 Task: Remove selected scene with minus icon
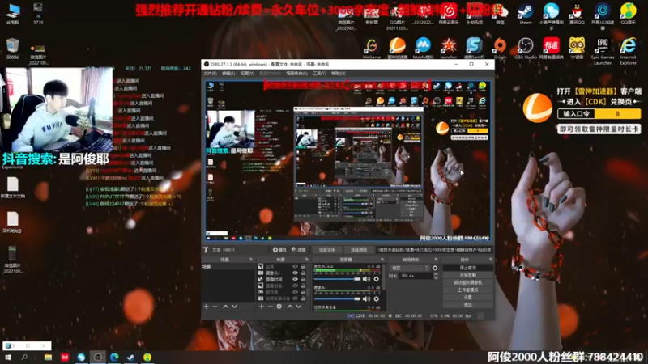pos(215,307)
